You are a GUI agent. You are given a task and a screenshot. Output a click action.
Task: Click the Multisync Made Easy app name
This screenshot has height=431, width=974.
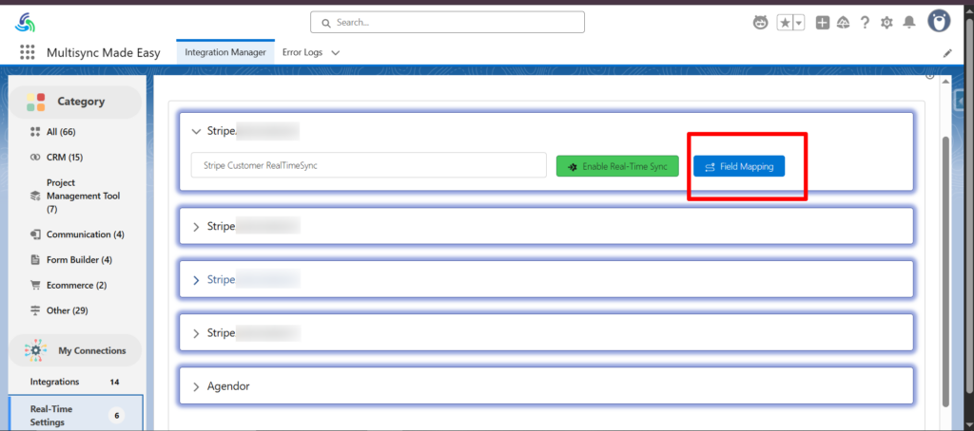[x=103, y=53]
